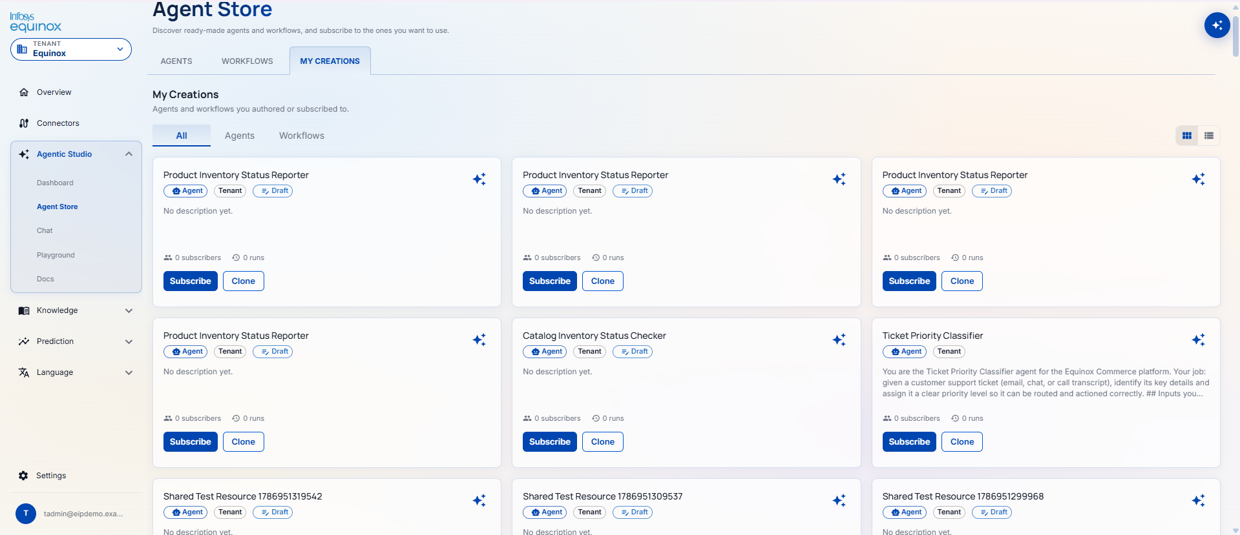This screenshot has height=535, width=1240.
Task: Click the "Shared Test Resource 1786951299968" title
Action: [963, 496]
